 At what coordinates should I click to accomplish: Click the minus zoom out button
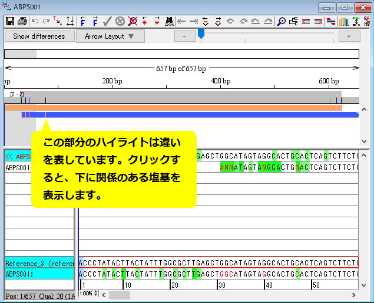(185, 36)
